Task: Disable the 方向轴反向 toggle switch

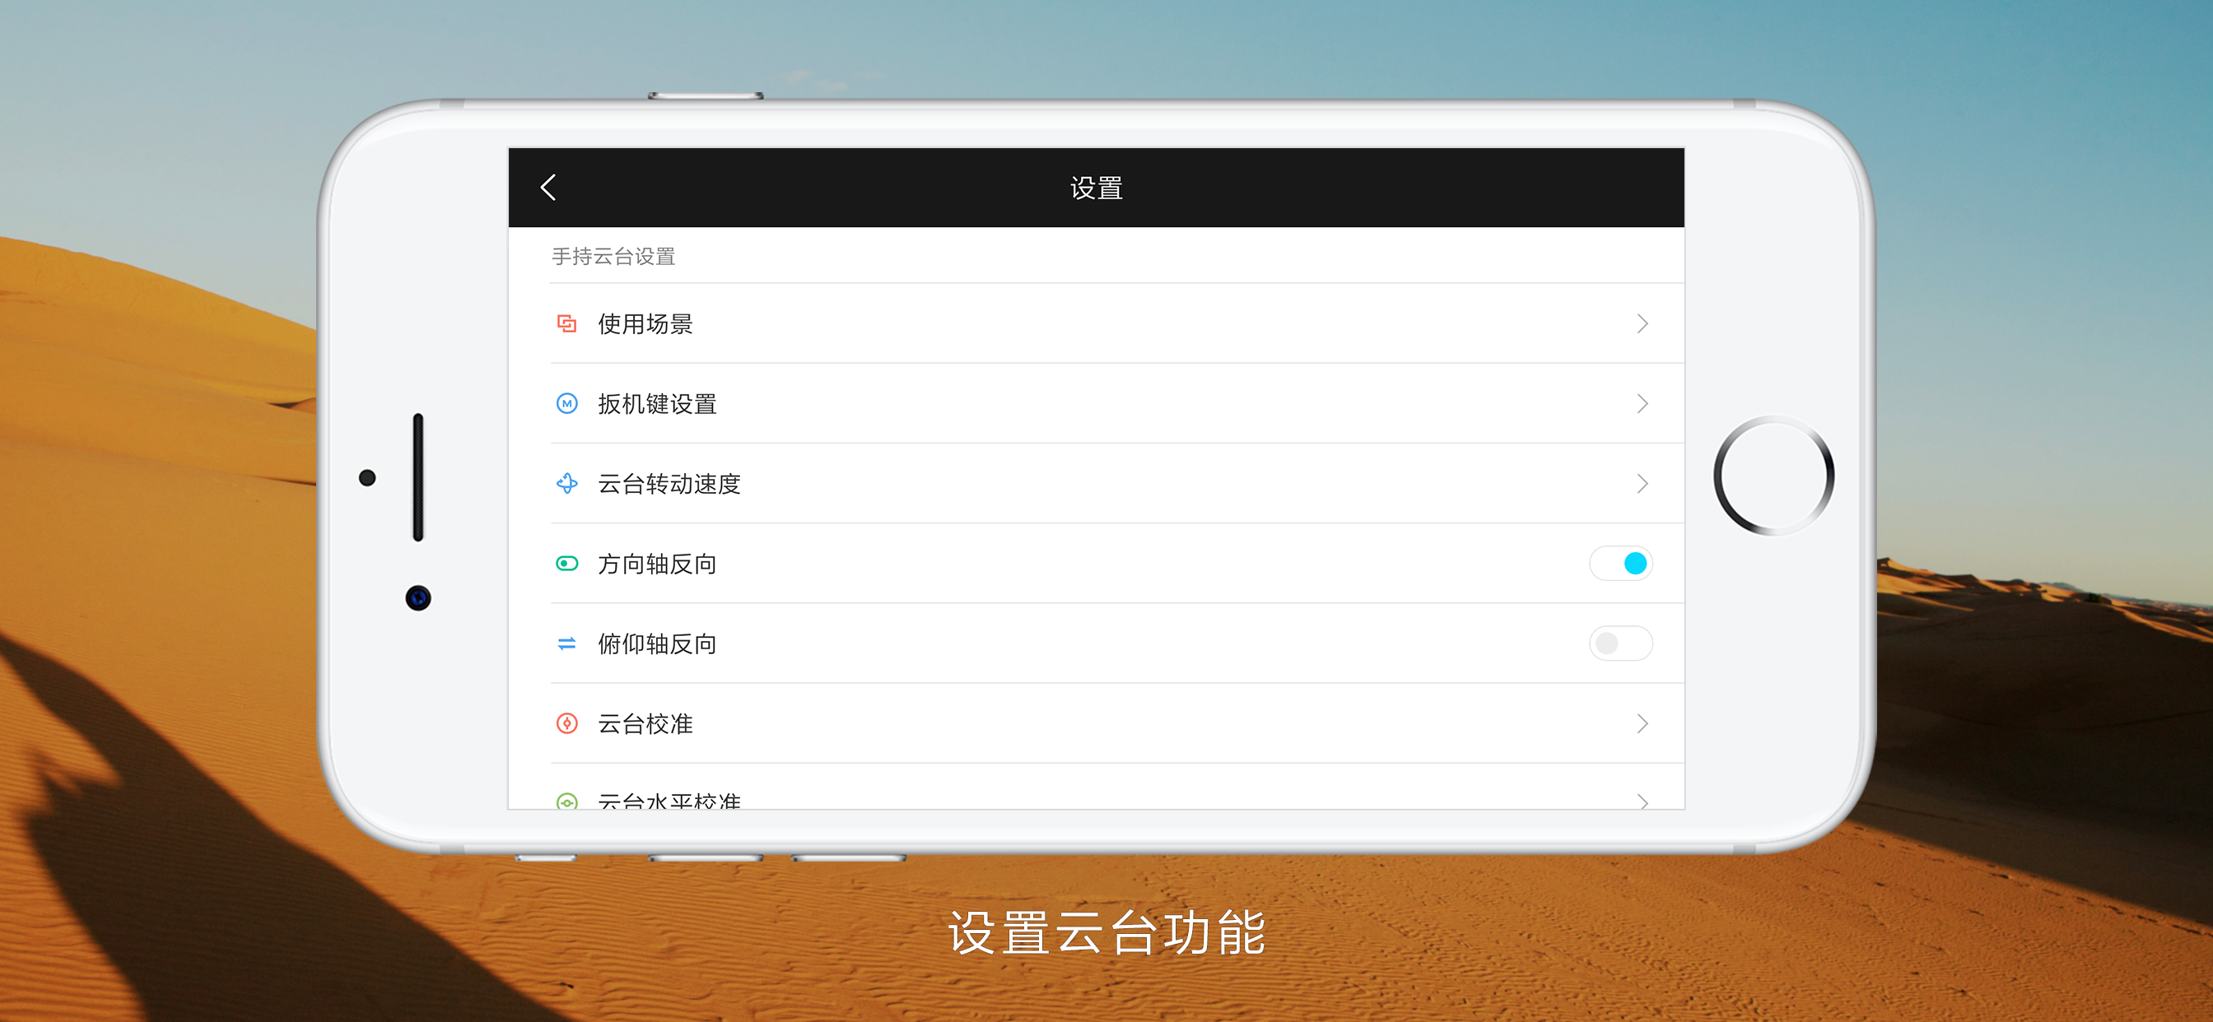Action: coord(1620,564)
